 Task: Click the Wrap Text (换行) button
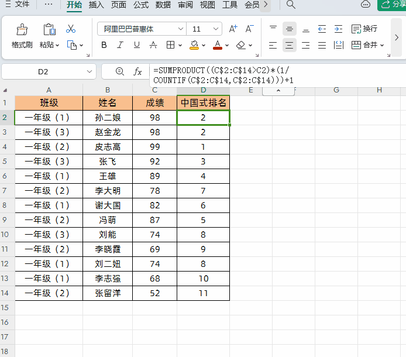coord(364,29)
